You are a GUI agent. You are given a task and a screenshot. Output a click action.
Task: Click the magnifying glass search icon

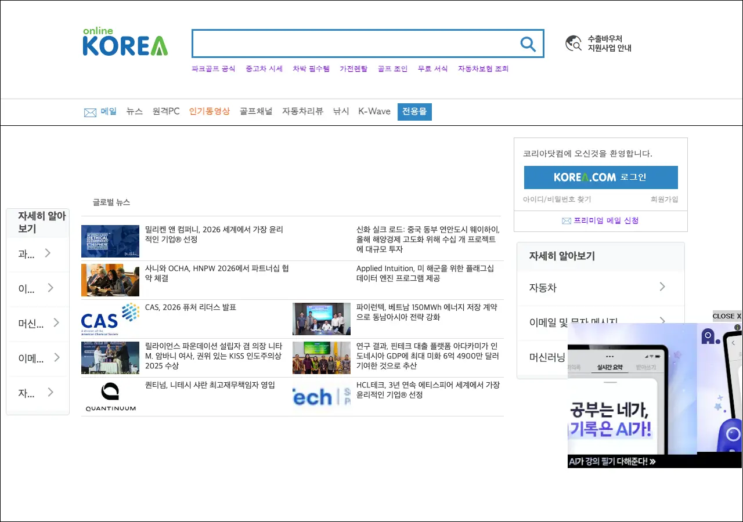tap(528, 44)
